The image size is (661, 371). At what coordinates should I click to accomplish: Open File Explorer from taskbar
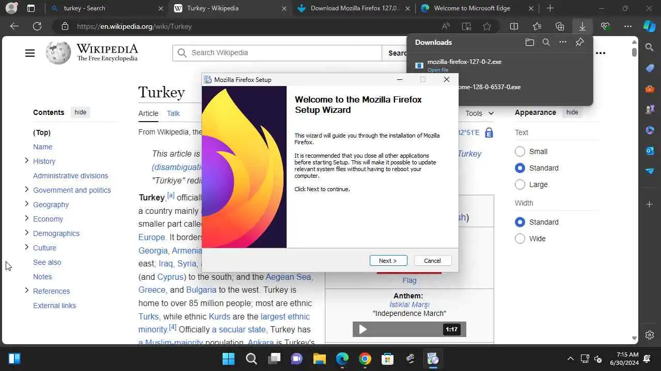pos(320,359)
